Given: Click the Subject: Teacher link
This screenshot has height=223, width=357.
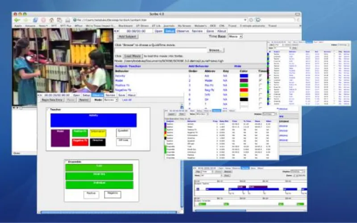Looking at the screenshot, I should point(128,66).
